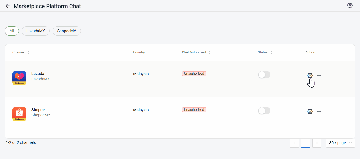Filter channels by ShopeeMY tab
Image resolution: width=360 pixels, height=159 pixels.
[x=67, y=31]
